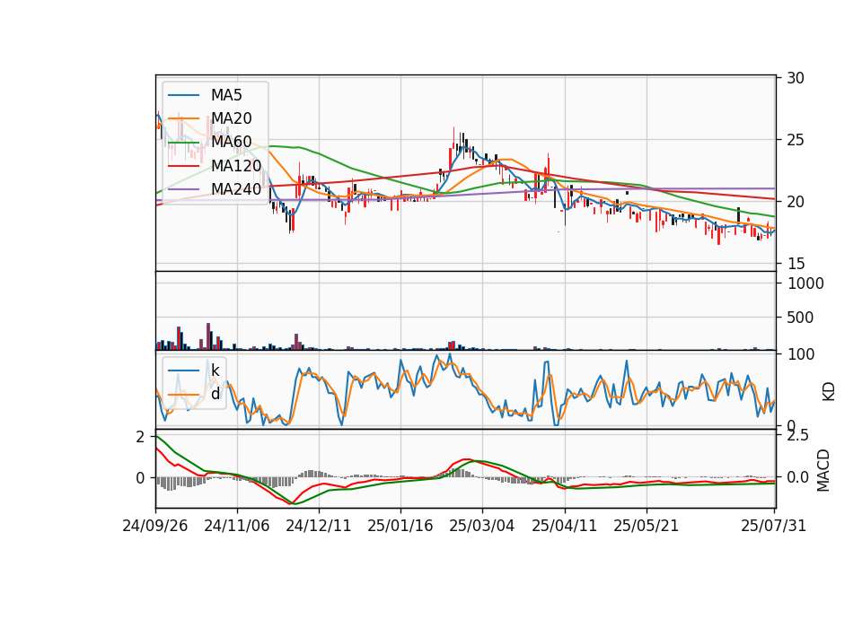Screen dimensions: 862x619
Task: Click the MA60 legend label
Action: pyautogui.click(x=231, y=143)
